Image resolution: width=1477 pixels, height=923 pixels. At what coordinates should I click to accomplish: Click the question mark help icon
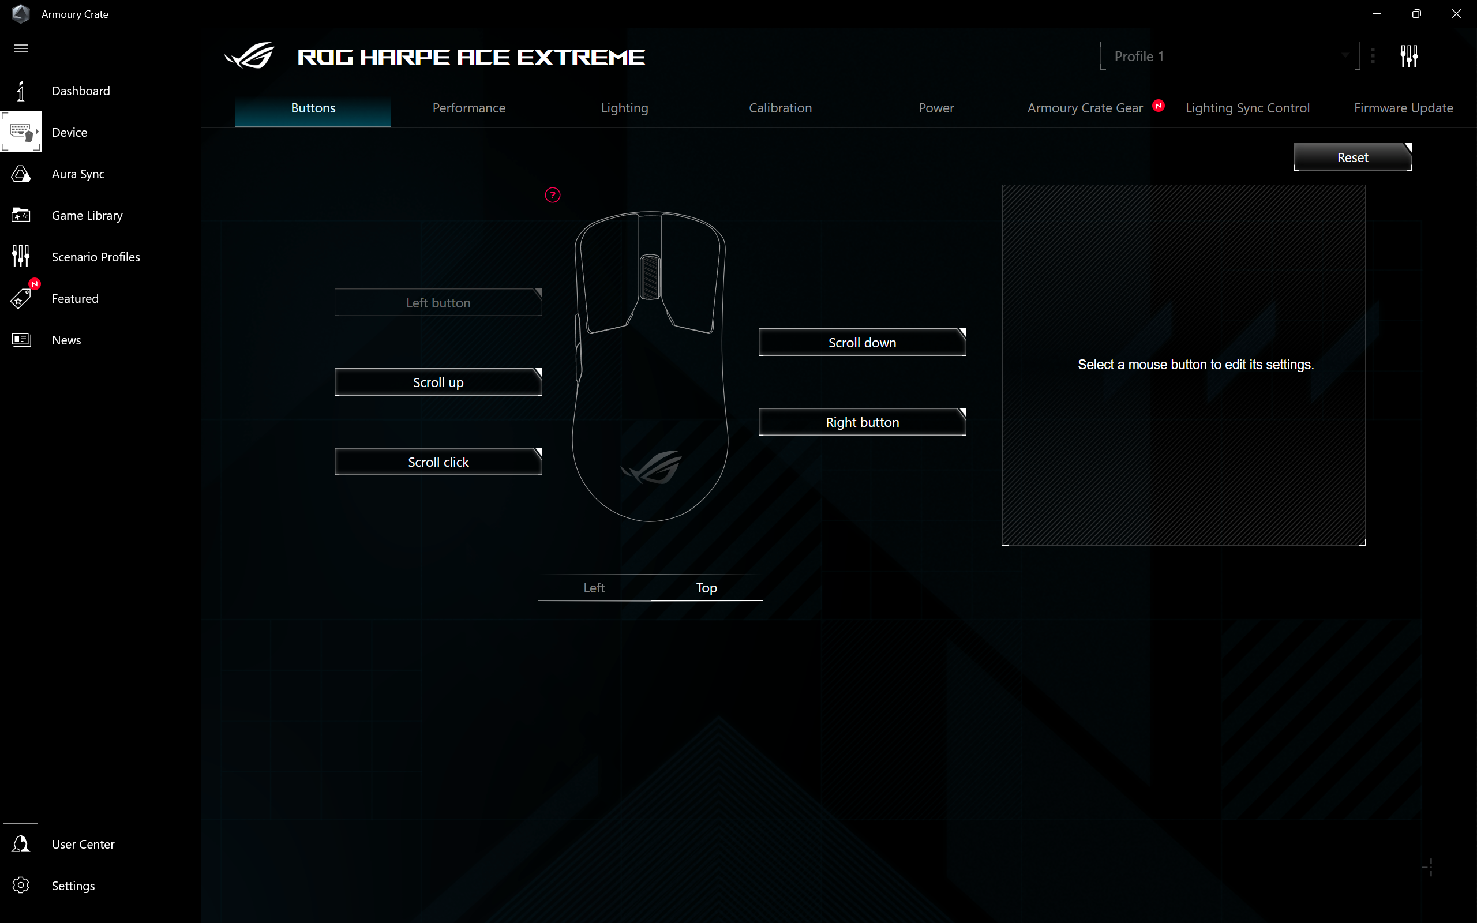click(x=552, y=194)
